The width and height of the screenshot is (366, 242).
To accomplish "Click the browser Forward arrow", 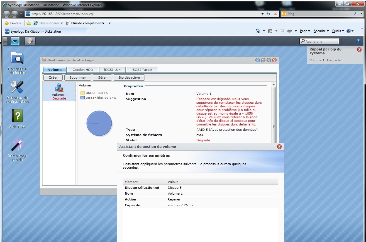I will tap(15, 14).
